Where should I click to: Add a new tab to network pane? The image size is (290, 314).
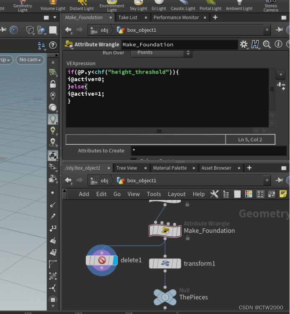coord(249,168)
